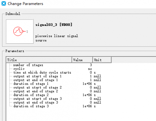The height and width of the screenshot is (121, 156).
Task: Select output at start of stage 2
Action: 37,87
